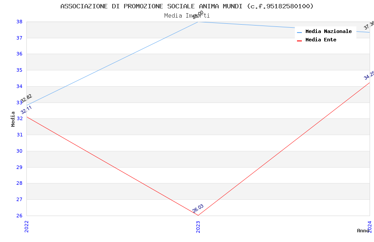Click the 34.25 data label

(369, 75)
